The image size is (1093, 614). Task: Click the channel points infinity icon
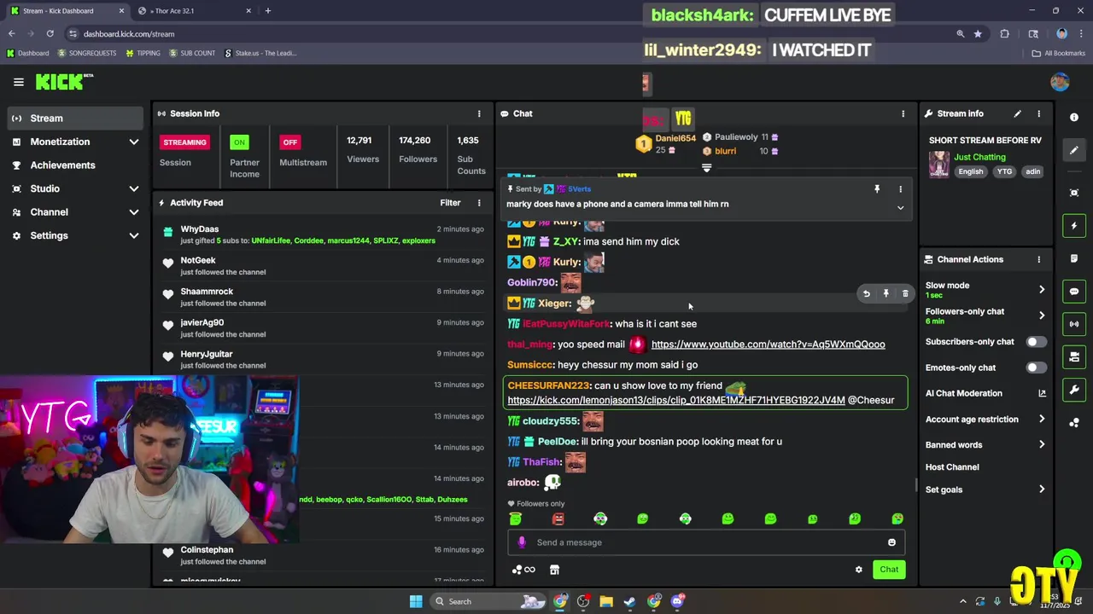tap(523, 570)
